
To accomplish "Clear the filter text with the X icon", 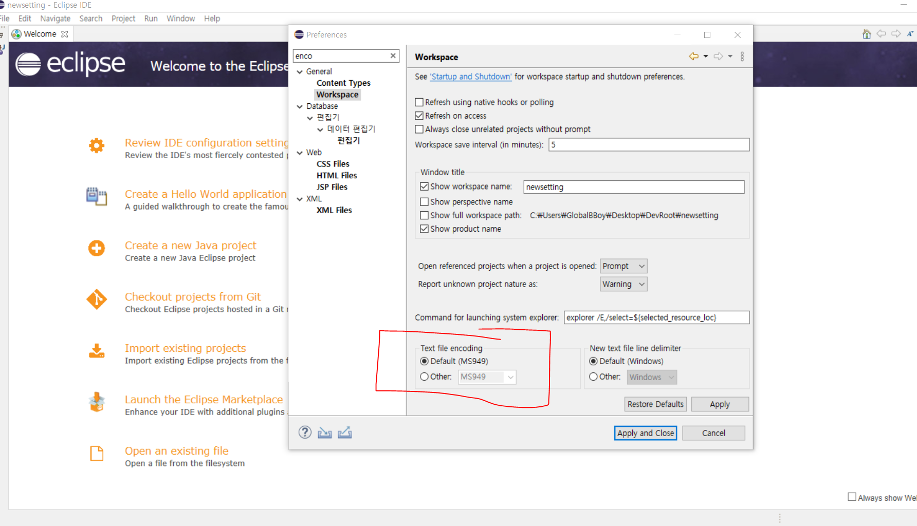I will pyautogui.click(x=393, y=55).
